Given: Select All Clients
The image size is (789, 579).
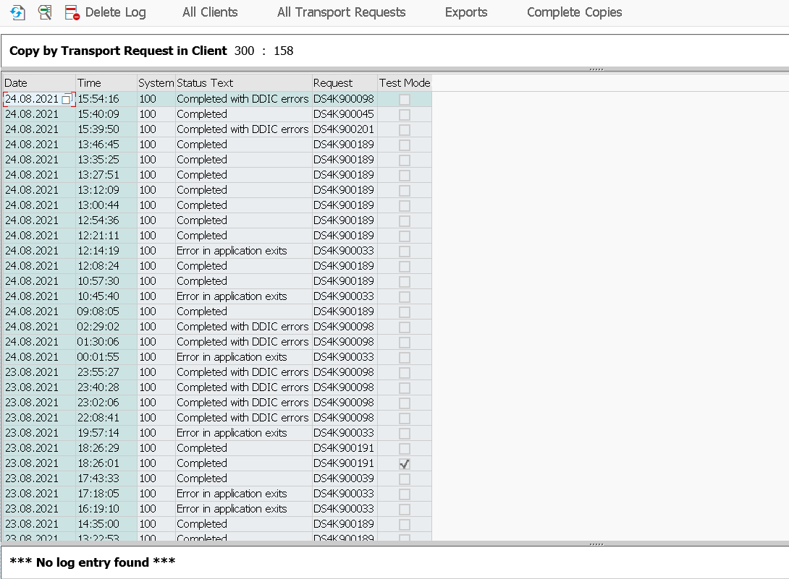Looking at the screenshot, I should point(209,12).
